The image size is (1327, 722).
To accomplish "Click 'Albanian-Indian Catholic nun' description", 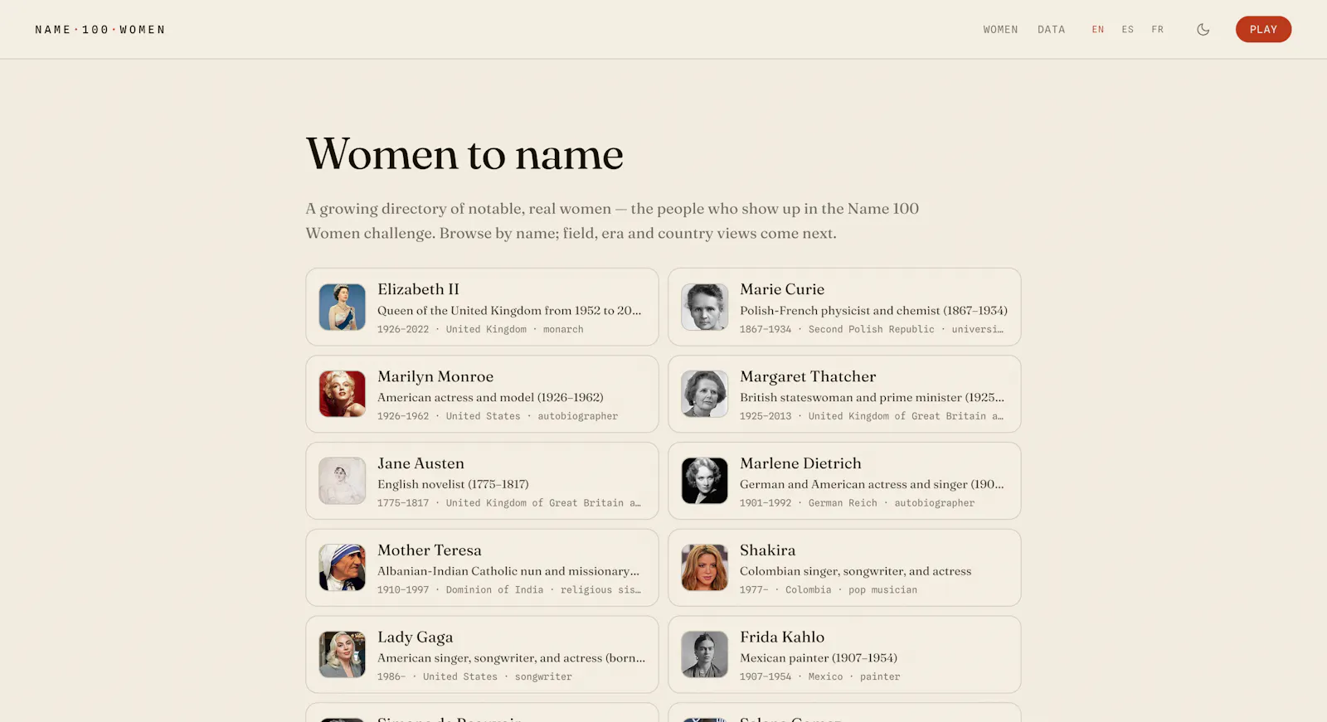I will 508,571.
